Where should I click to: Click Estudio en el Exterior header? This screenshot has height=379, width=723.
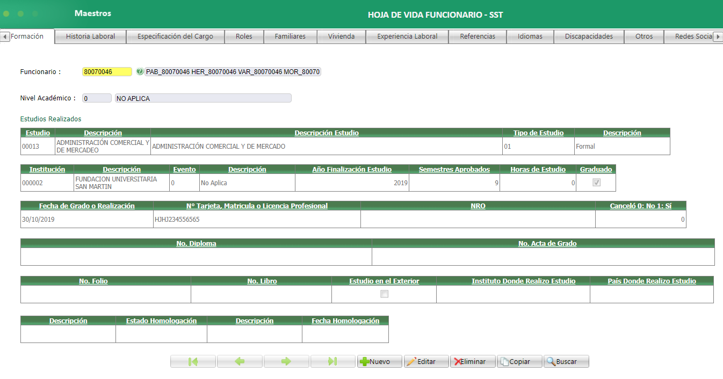pos(384,281)
